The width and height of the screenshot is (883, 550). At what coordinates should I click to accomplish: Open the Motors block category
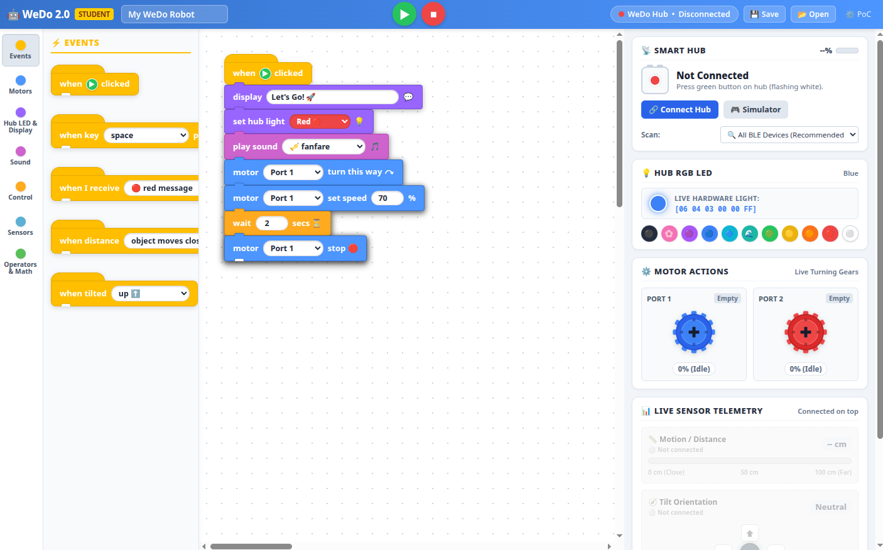pyautogui.click(x=21, y=85)
